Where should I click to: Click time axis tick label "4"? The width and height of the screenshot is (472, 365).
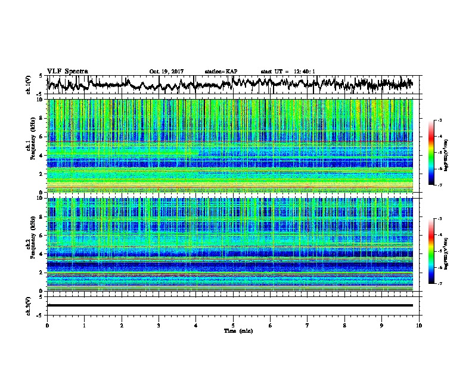[196, 326]
